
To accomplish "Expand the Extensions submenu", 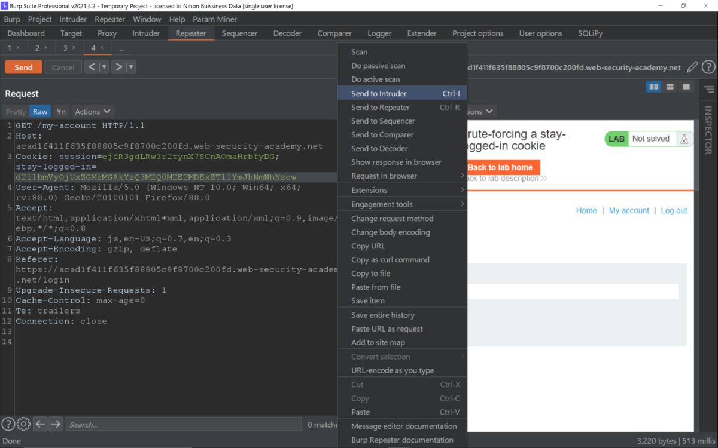I will pos(402,190).
